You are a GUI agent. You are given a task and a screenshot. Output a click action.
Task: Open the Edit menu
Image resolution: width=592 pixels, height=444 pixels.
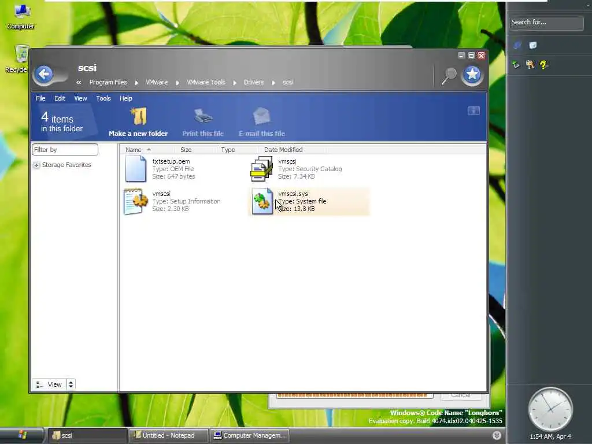[x=60, y=98]
